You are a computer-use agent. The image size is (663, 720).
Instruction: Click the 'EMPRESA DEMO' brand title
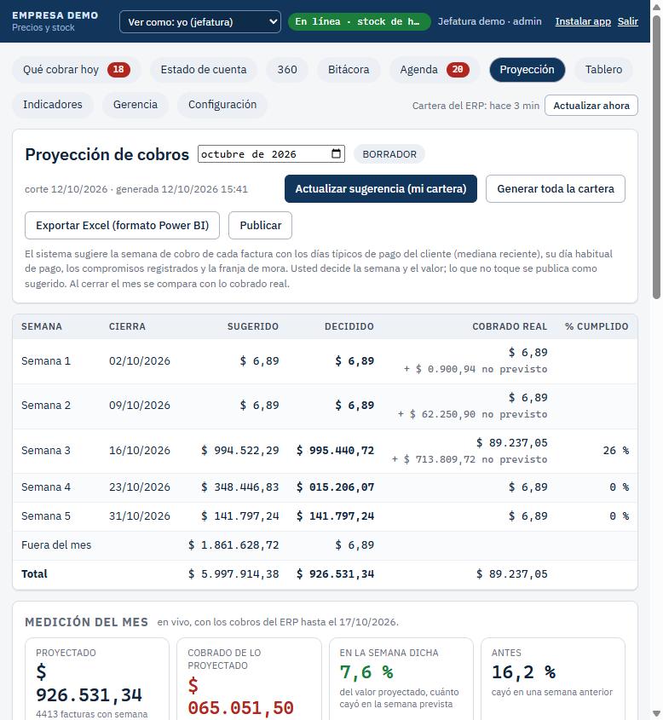pos(55,15)
